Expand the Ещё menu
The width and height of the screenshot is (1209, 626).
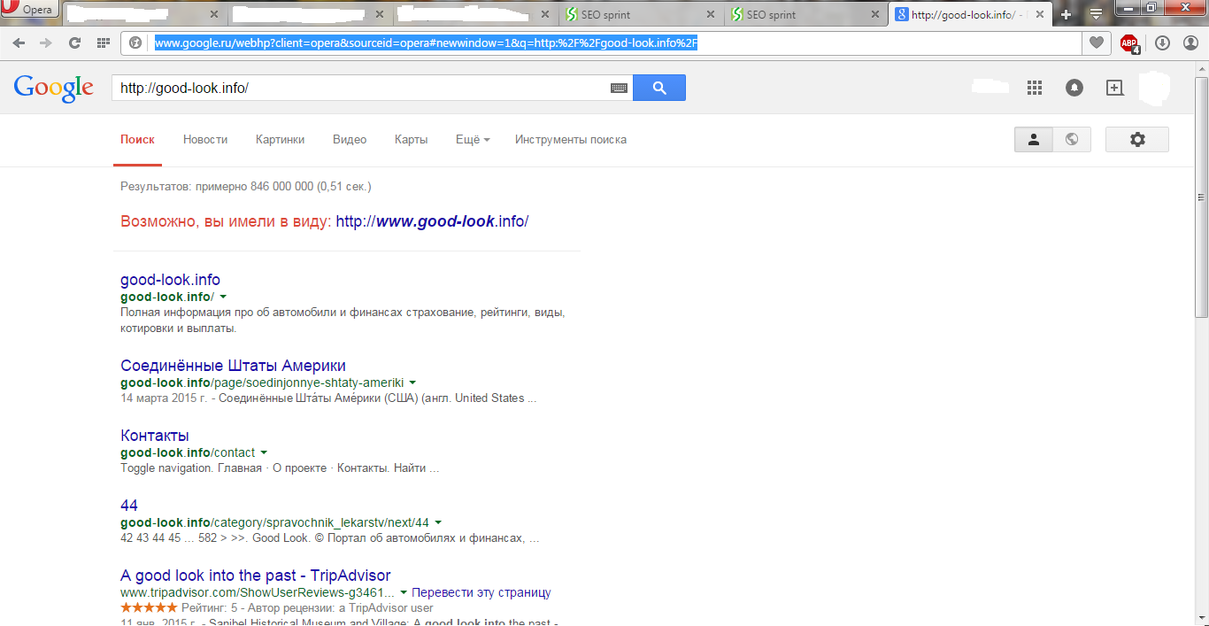473,139
